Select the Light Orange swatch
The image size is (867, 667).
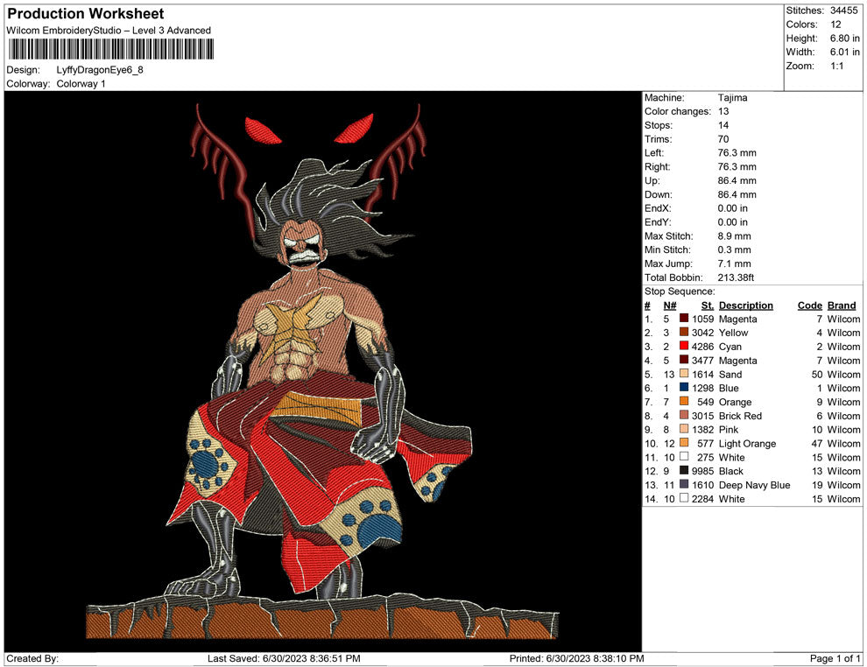(684, 443)
